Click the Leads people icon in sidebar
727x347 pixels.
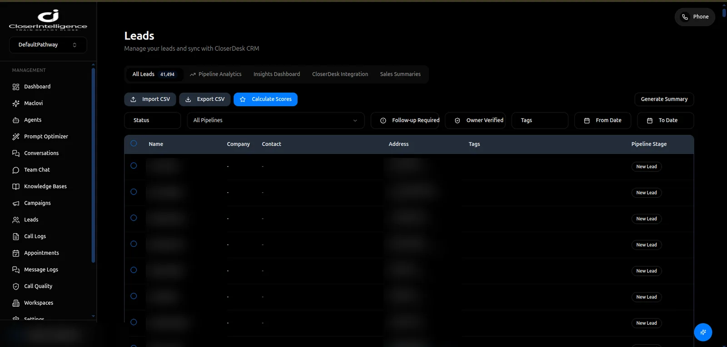tap(16, 220)
